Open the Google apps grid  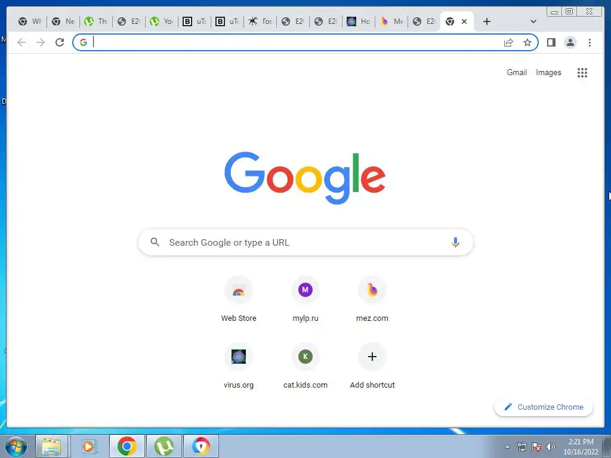point(582,72)
